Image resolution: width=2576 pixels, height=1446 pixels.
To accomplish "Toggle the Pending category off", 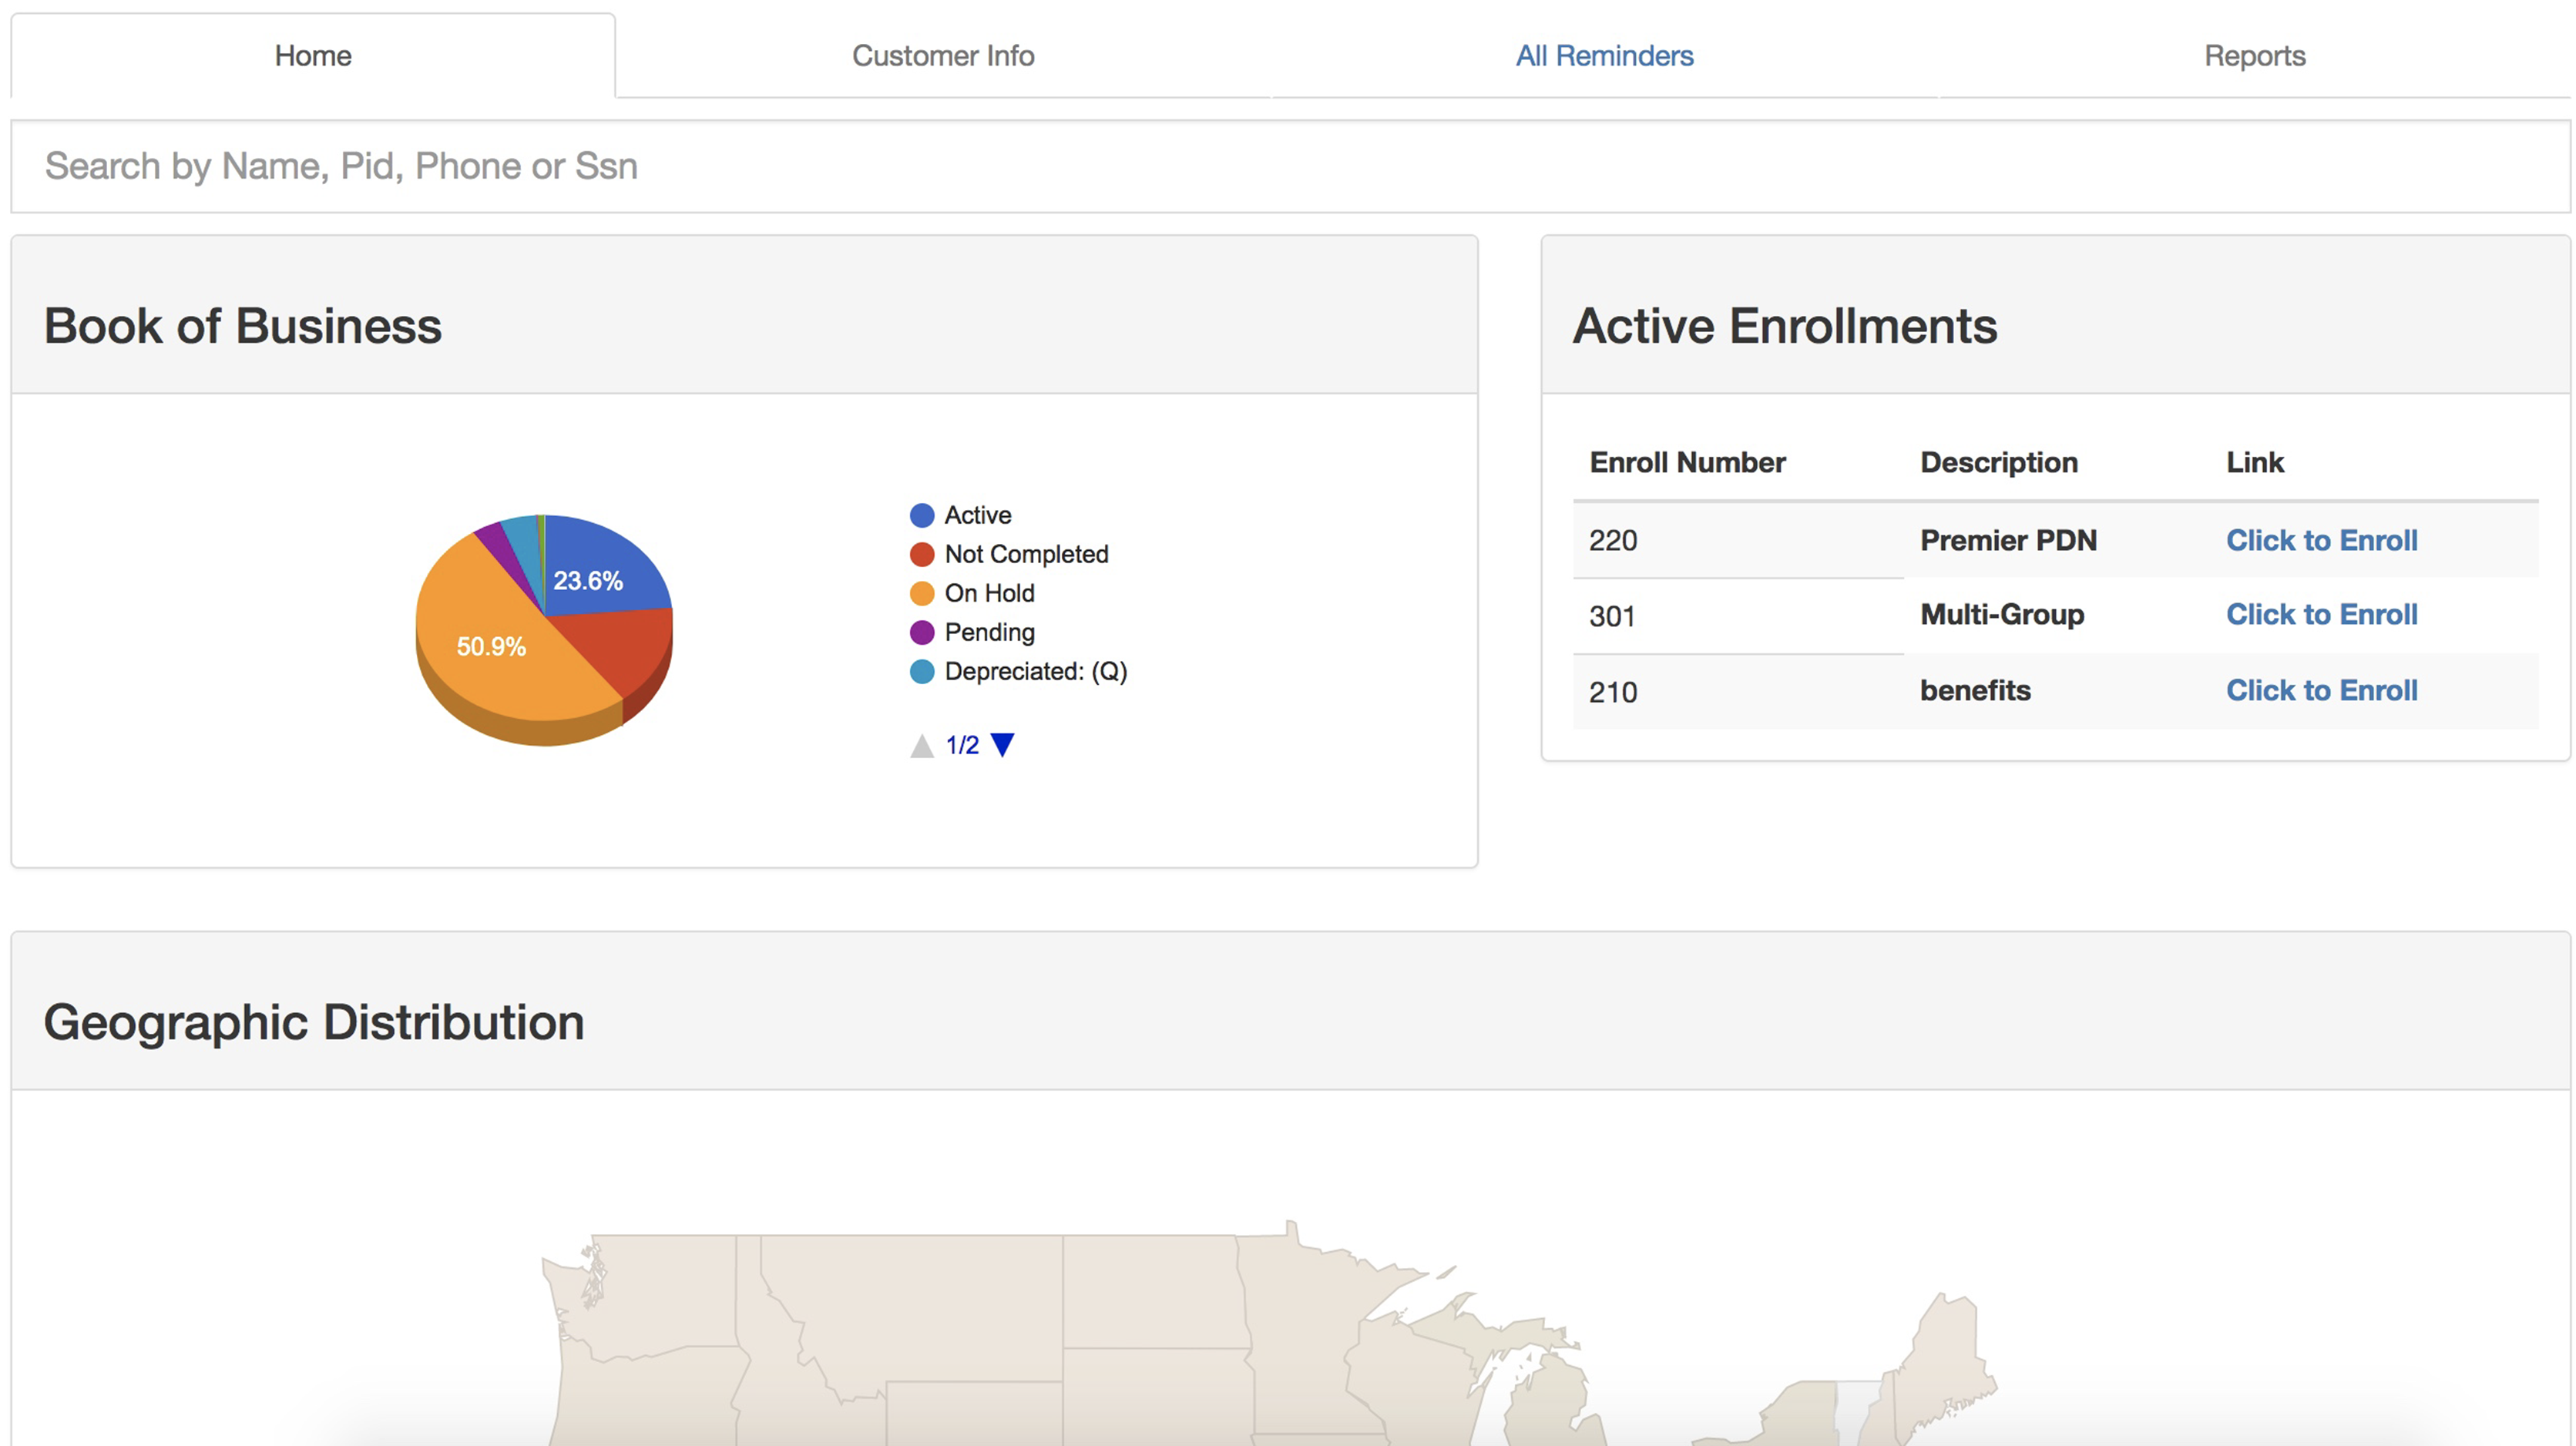I will click(988, 632).
